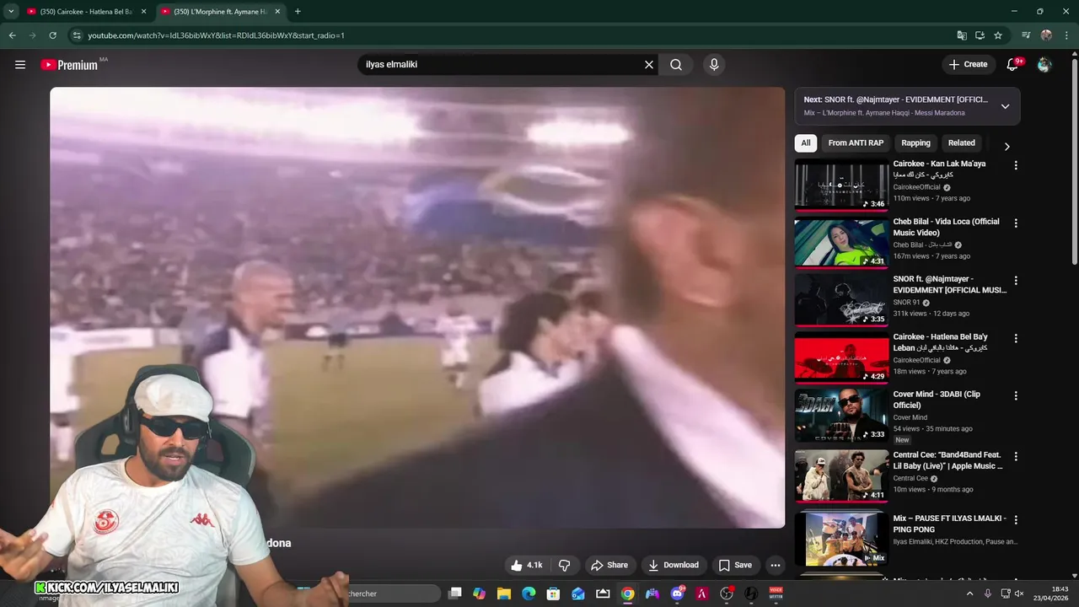The width and height of the screenshot is (1079, 607).
Task: Open Central Cee Band4Band thumbnail
Action: [841, 475]
